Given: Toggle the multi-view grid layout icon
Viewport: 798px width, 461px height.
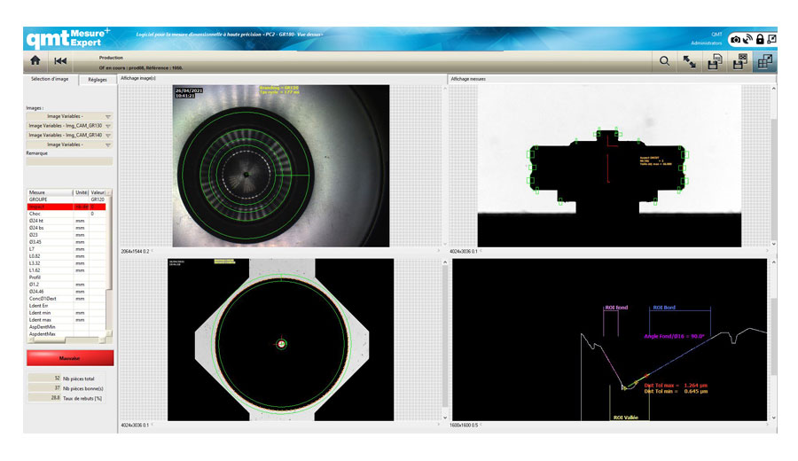Looking at the screenshot, I should click(x=763, y=61).
